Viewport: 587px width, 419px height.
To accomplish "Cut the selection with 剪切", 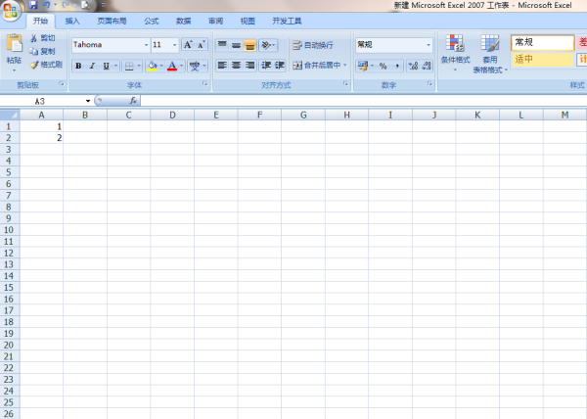I will click(x=43, y=38).
